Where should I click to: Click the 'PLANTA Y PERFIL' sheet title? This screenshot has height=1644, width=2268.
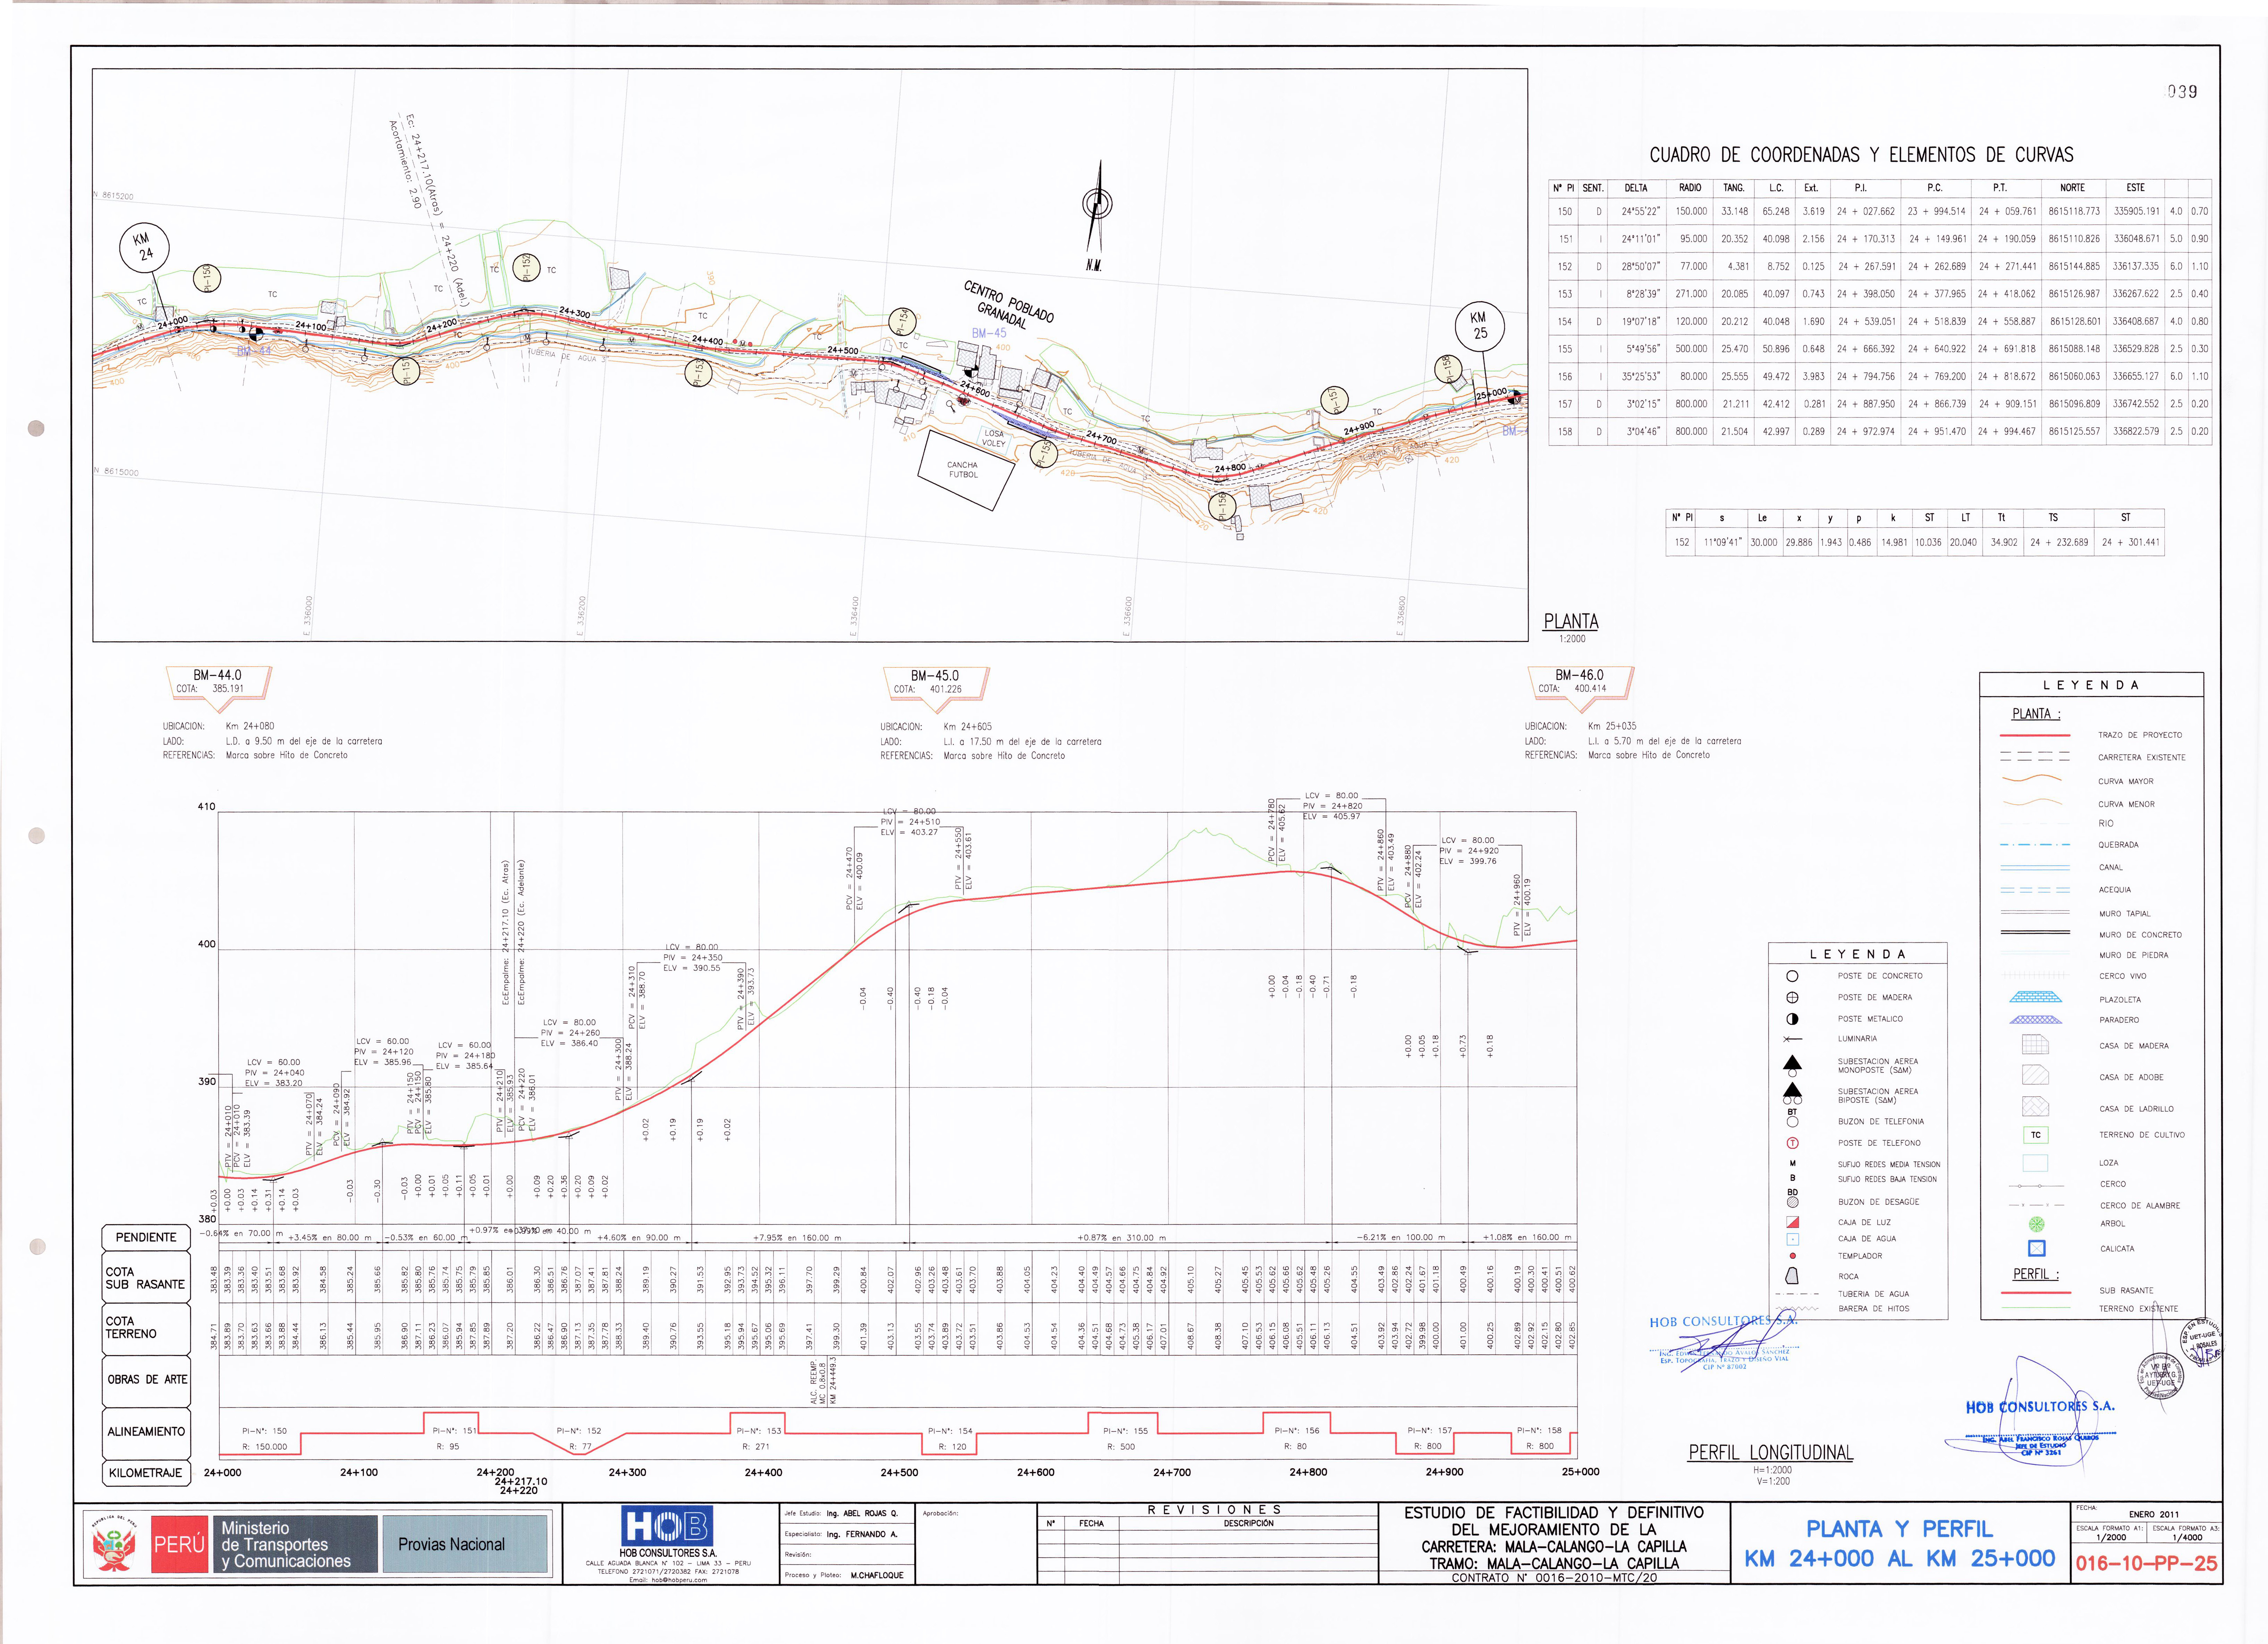[x=1899, y=1529]
